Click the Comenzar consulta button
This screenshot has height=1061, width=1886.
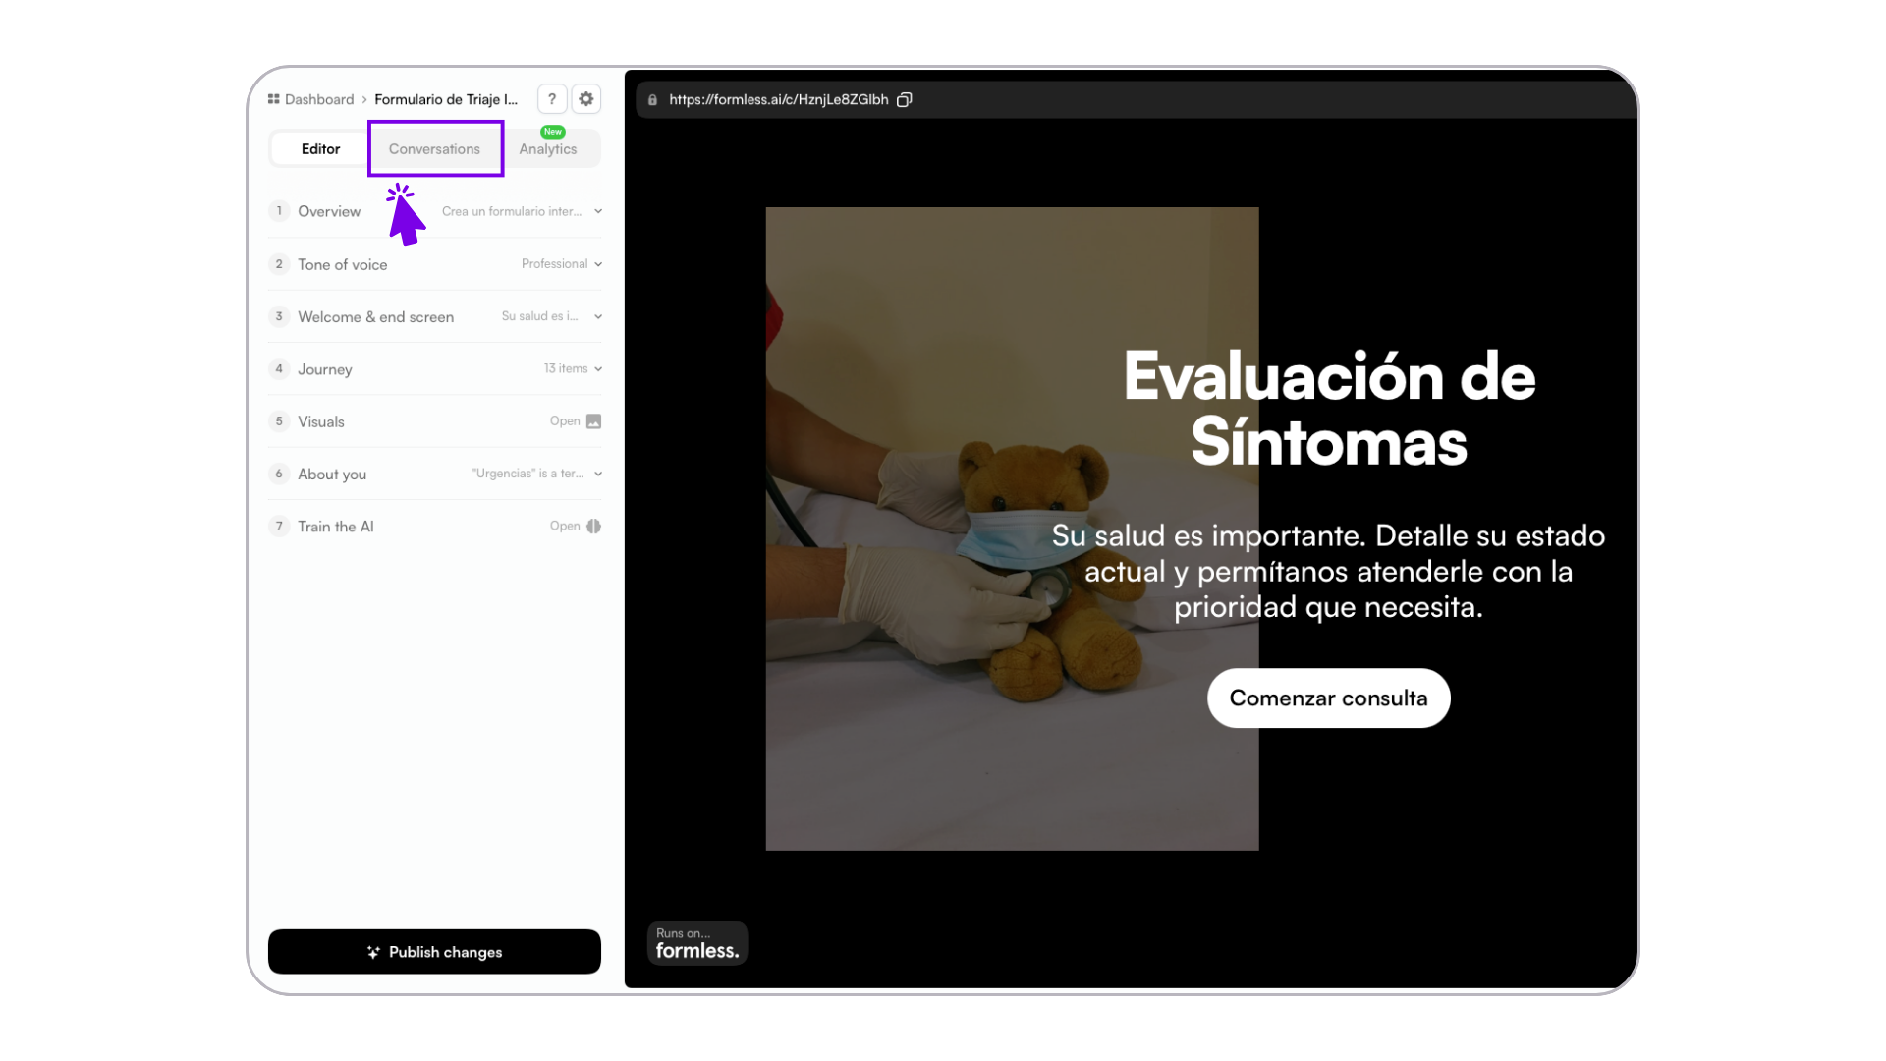[x=1328, y=698]
